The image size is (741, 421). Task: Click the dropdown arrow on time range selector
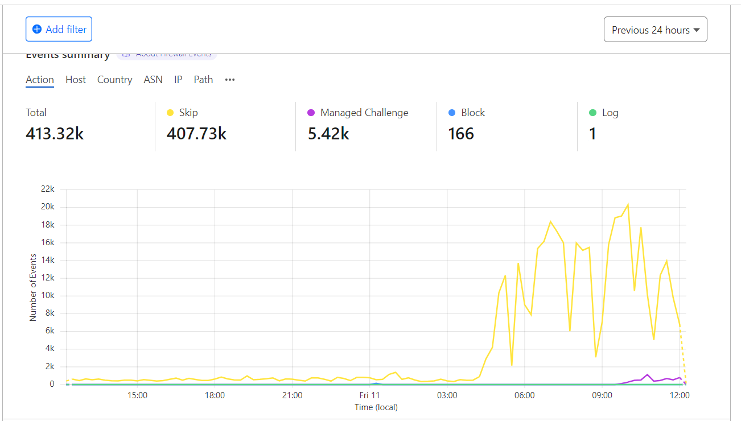(696, 30)
